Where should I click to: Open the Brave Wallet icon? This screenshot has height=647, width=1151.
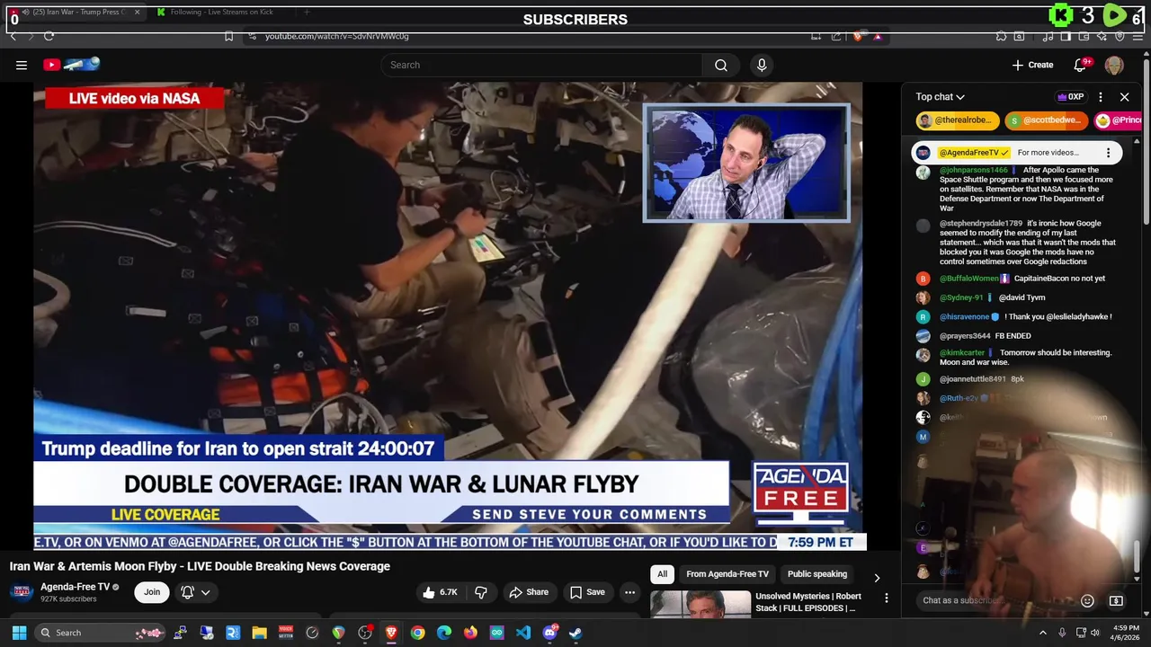point(1085,36)
